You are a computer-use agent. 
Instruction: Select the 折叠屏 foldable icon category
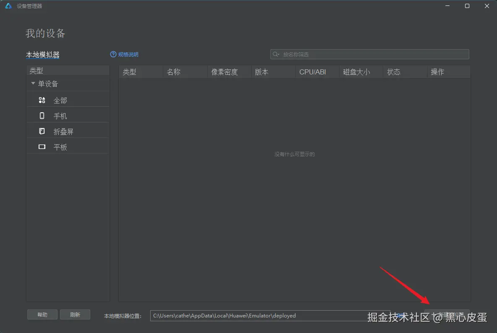point(42,131)
